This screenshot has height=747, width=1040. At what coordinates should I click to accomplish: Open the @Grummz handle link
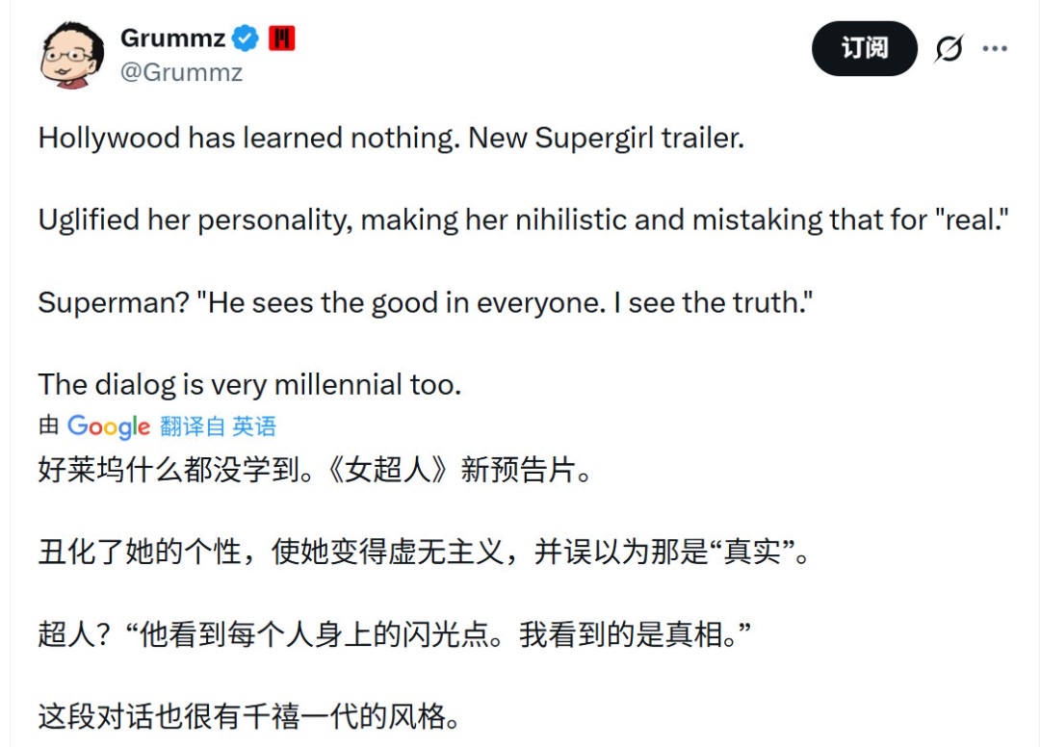(x=181, y=72)
